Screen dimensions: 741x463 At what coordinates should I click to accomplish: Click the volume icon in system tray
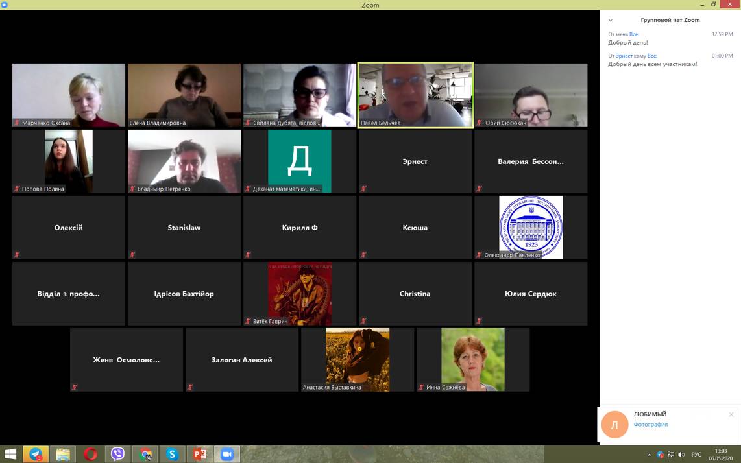[x=681, y=455]
